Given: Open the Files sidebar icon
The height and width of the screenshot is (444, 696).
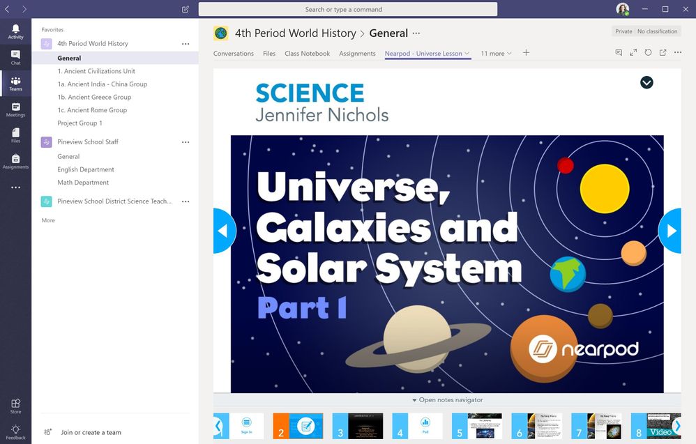Looking at the screenshot, I should point(15,135).
